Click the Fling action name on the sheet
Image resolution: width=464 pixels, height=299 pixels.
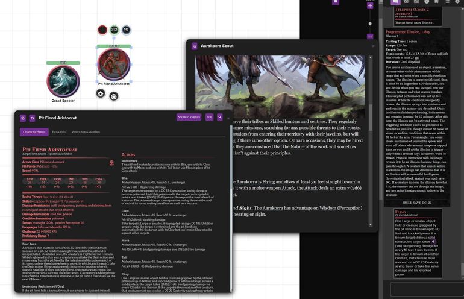[x=125, y=274]
